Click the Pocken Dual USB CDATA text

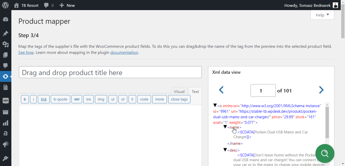[x=271, y=135]
